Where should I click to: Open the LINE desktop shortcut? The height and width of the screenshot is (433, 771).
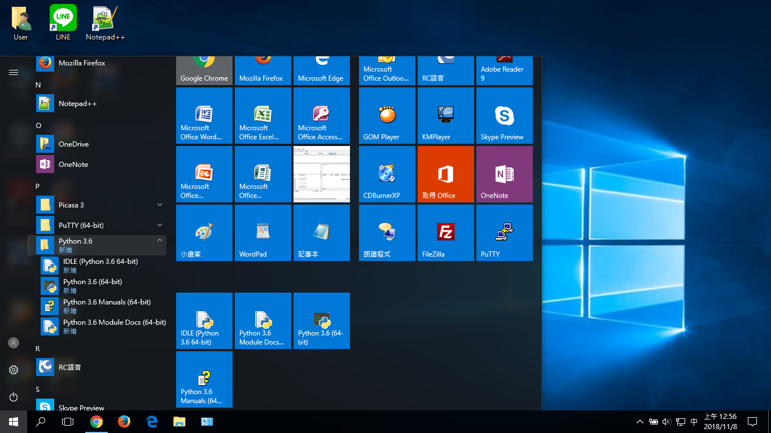(63, 23)
